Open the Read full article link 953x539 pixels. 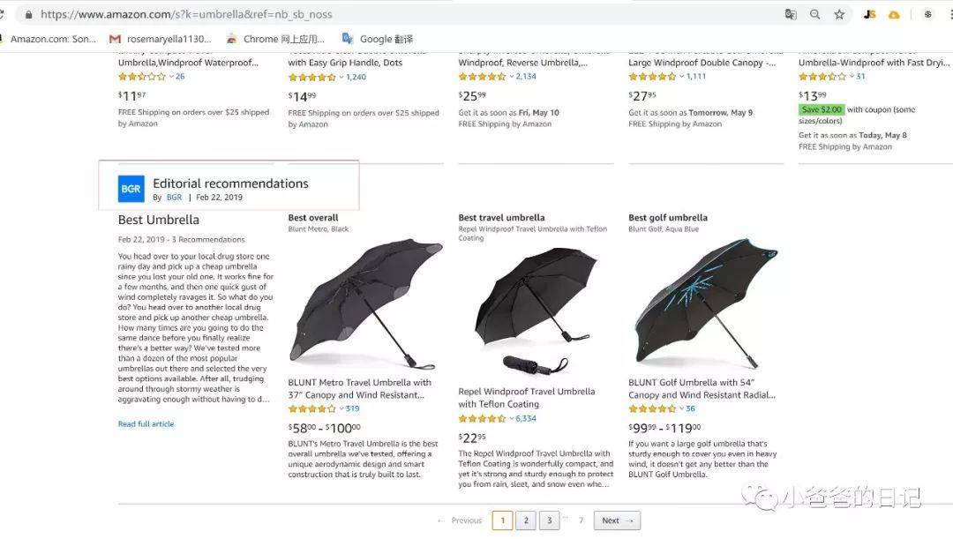pos(146,424)
